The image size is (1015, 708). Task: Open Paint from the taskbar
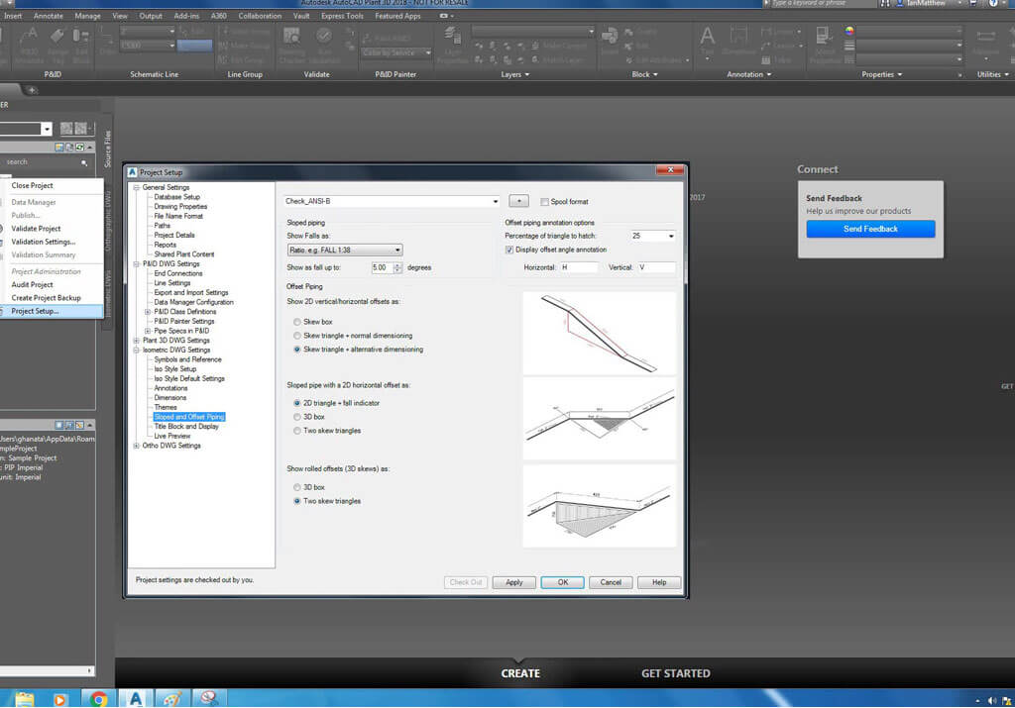point(172,699)
